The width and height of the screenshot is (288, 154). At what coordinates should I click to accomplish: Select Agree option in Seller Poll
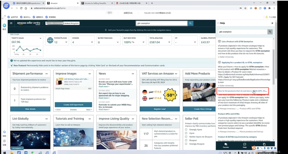186,133
